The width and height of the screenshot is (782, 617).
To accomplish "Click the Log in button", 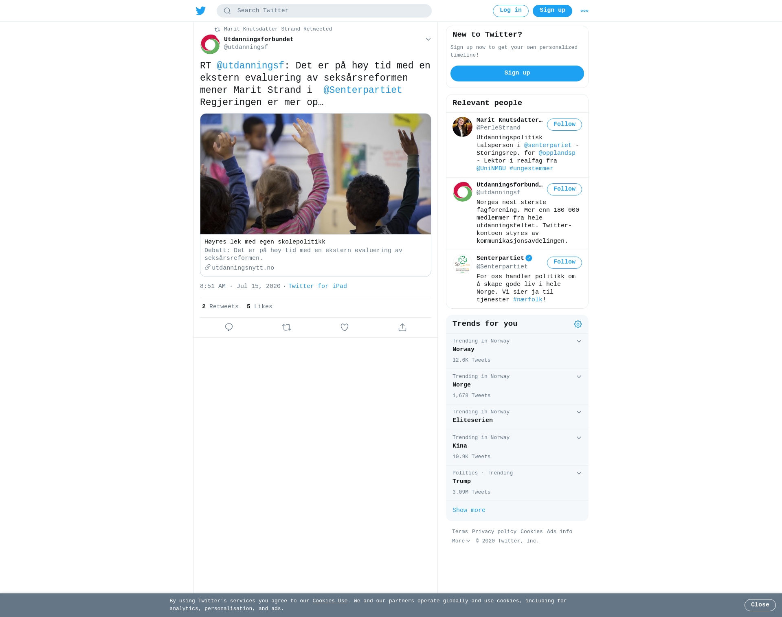I will point(510,11).
